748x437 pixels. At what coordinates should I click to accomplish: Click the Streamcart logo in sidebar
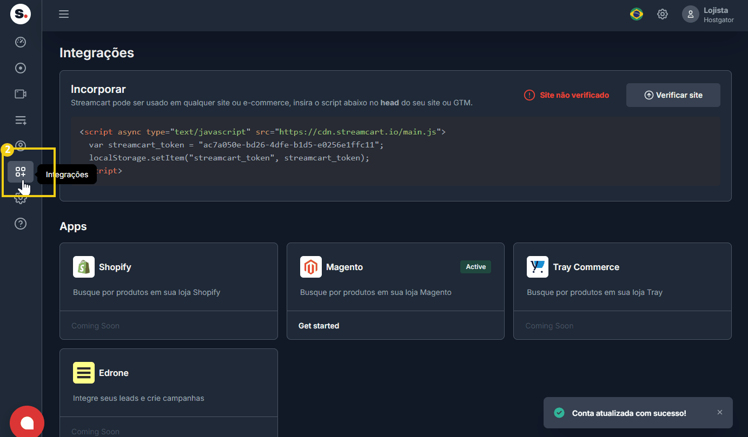coord(21,14)
